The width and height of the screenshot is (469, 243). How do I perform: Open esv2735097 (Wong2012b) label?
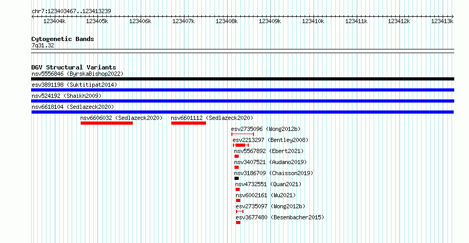point(270,206)
